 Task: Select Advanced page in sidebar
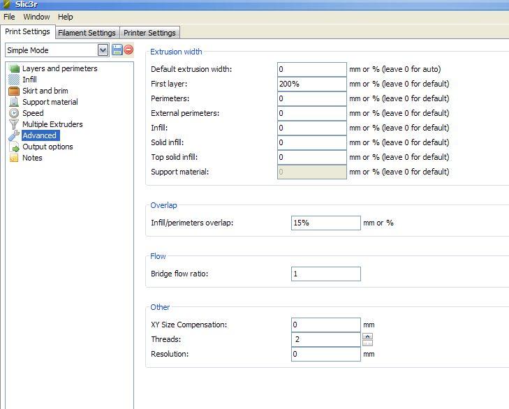tap(40, 135)
